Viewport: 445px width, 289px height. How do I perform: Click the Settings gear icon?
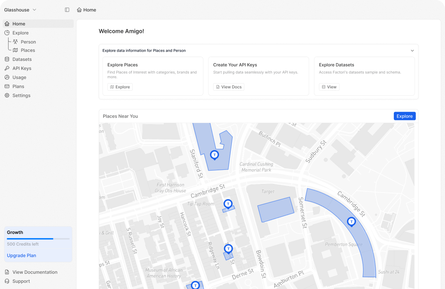[x=7, y=95]
